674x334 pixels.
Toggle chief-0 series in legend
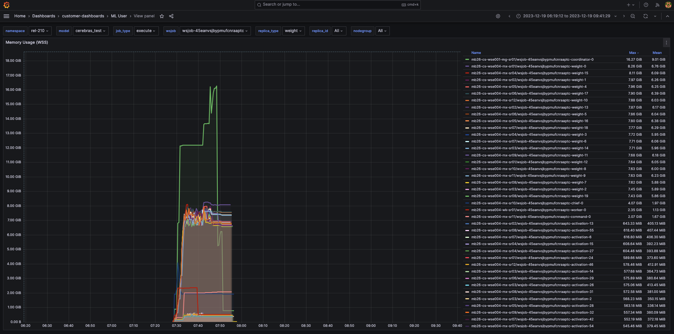tap(527, 203)
